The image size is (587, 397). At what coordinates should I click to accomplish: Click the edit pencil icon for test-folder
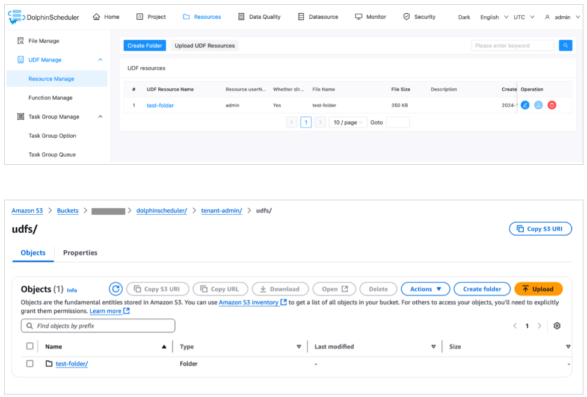pos(525,105)
